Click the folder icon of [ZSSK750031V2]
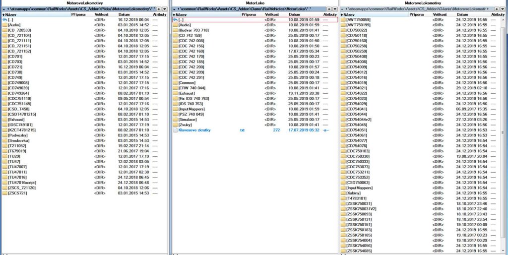 pyautogui.click(x=343, y=209)
